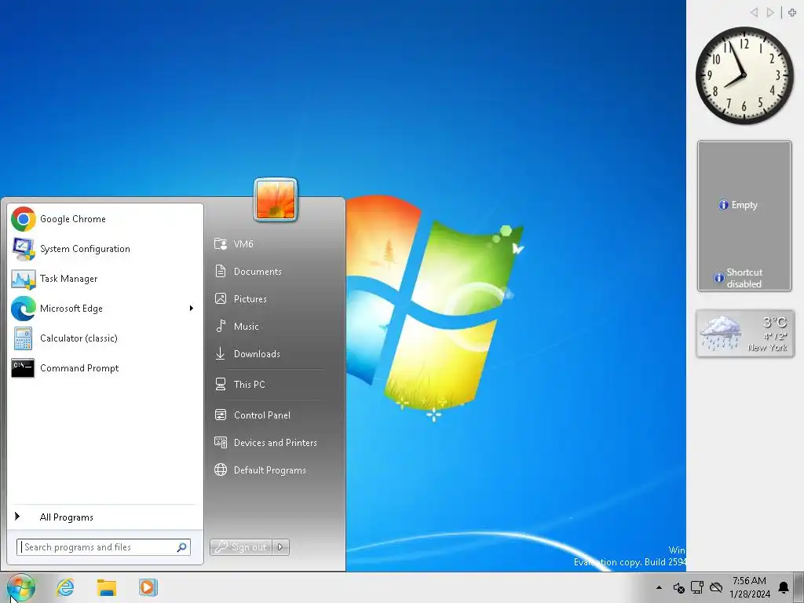Open Devices and Printers

click(x=274, y=443)
